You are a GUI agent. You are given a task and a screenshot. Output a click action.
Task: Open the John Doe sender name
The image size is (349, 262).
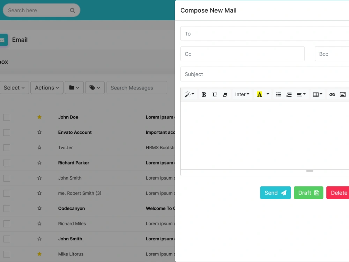click(x=68, y=117)
